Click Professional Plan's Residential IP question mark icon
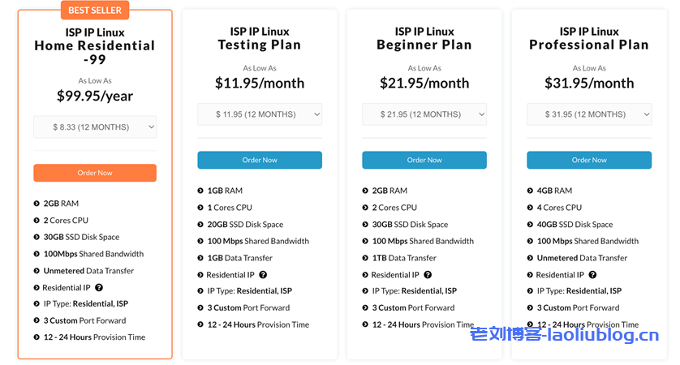 pyautogui.click(x=592, y=275)
